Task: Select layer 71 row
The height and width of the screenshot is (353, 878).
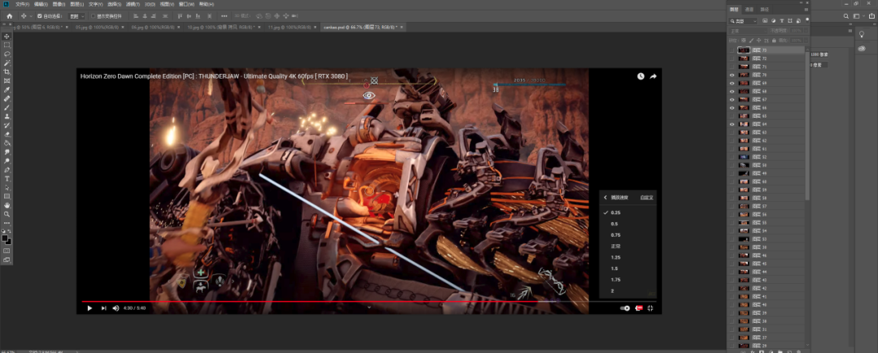Action: pos(767,67)
